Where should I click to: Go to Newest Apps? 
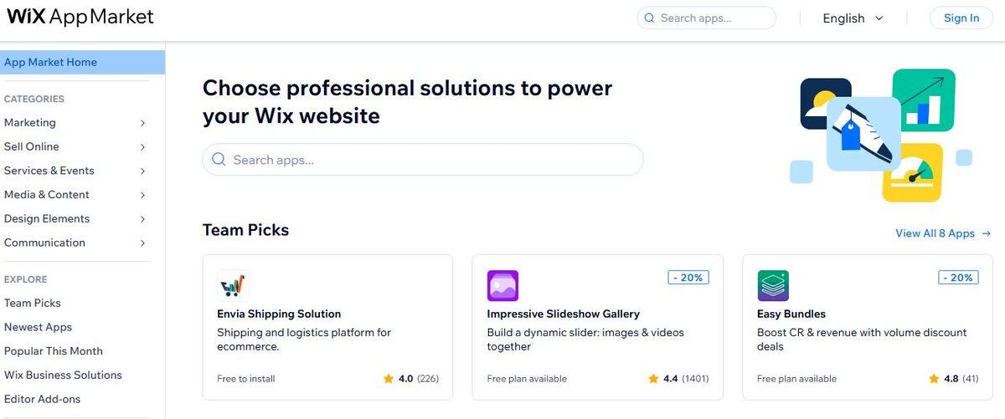(x=39, y=328)
